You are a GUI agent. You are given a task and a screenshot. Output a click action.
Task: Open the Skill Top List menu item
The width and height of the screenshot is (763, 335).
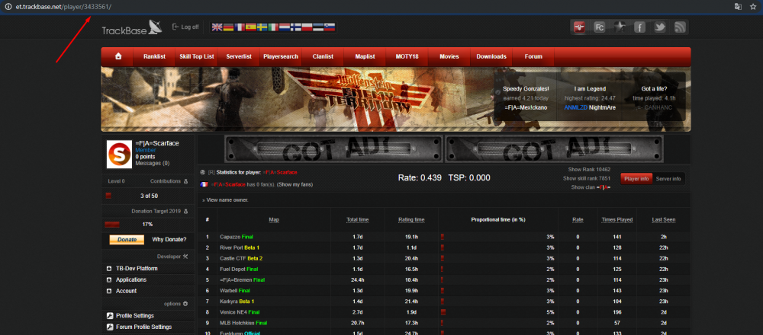tap(197, 56)
